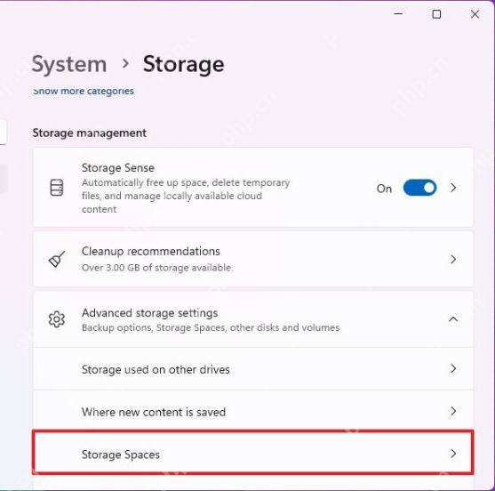This screenshot has height=491, width=495.
Task: Click the Advanced storage settings gear icon
Action: [x=57, y=319]
